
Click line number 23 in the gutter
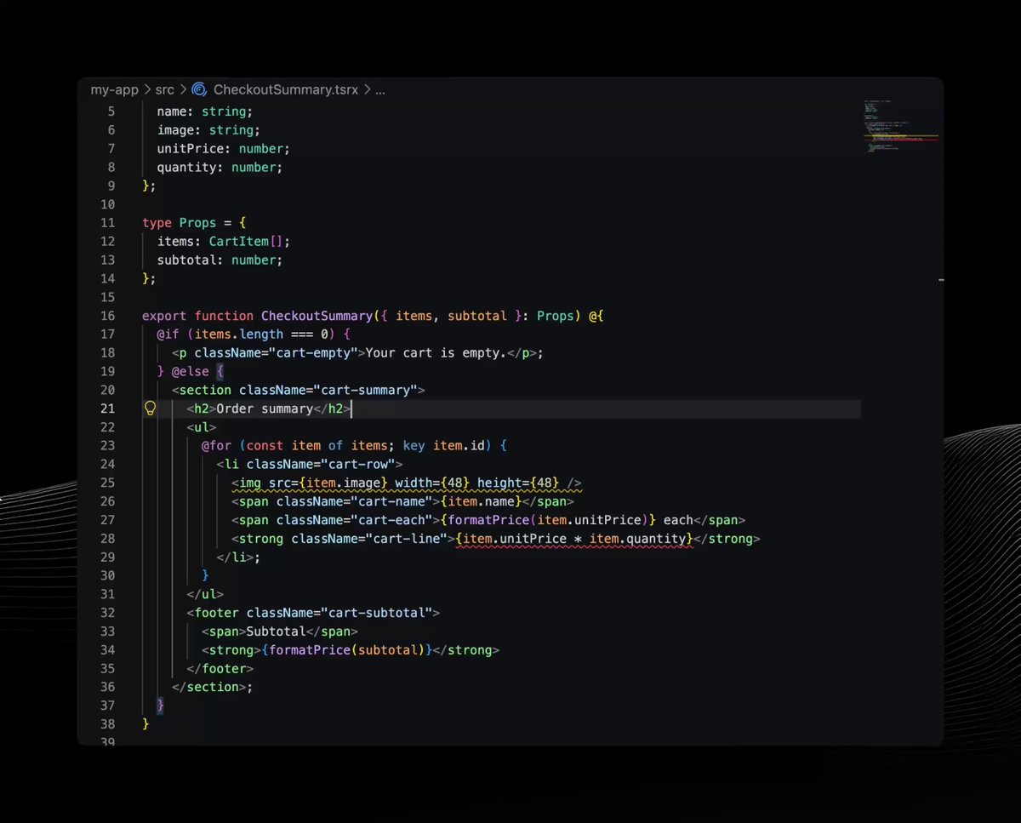[107, 446]
